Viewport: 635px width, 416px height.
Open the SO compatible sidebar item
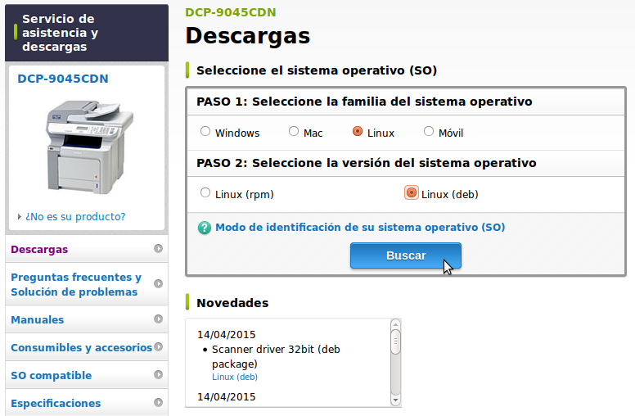[87, 375]
